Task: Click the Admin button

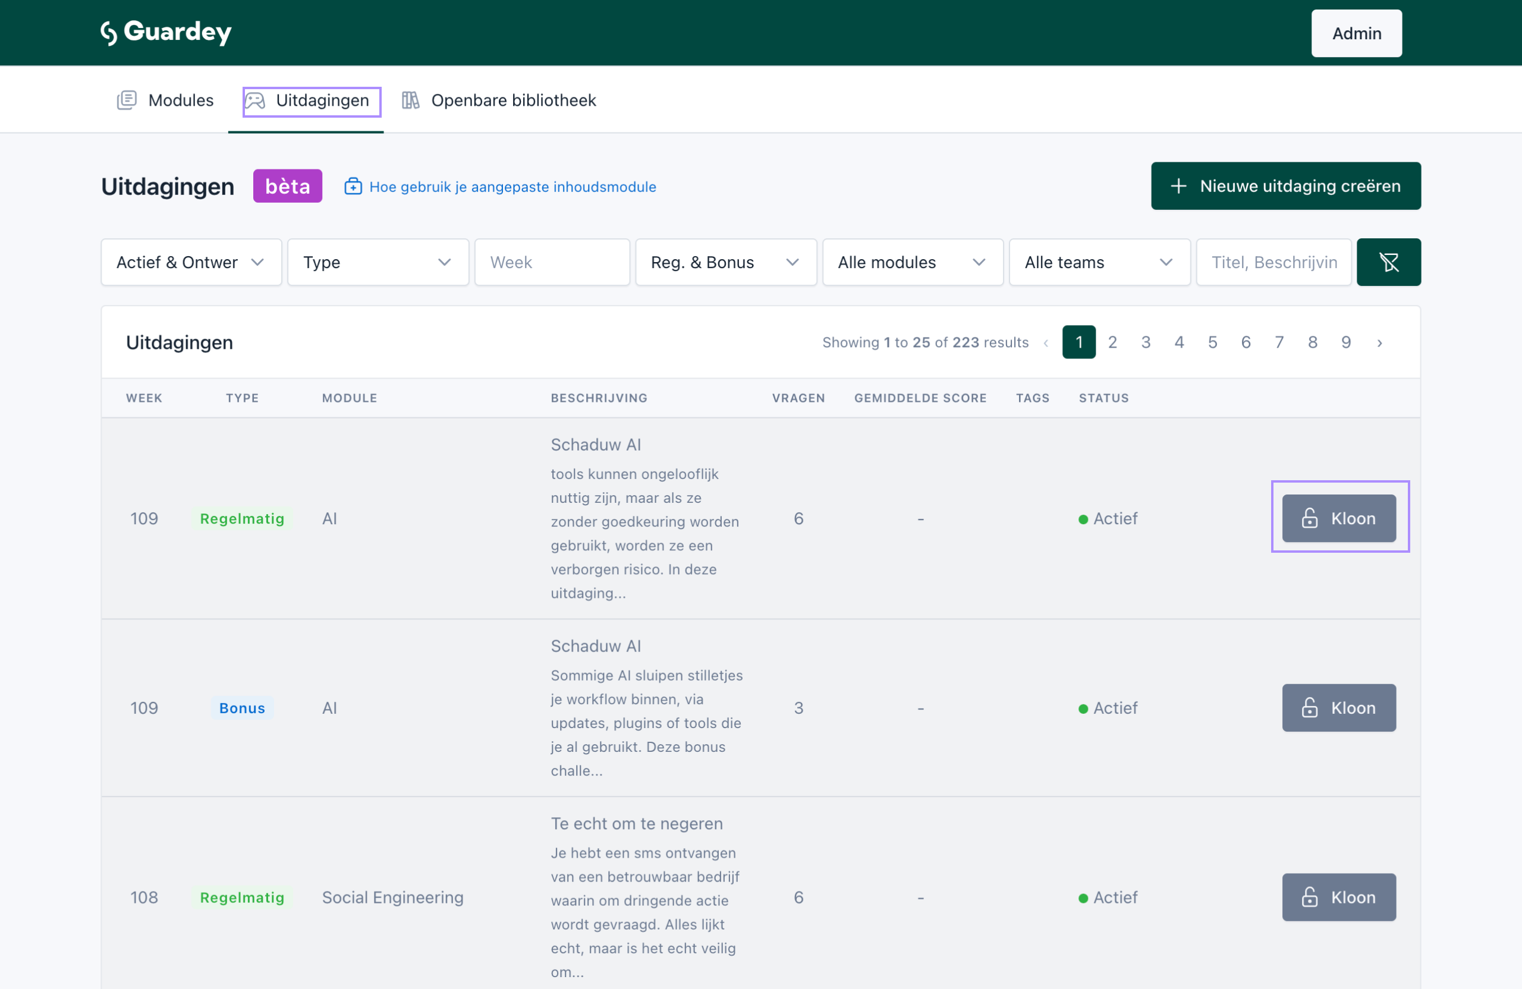Action: (x=1356, y=33)
